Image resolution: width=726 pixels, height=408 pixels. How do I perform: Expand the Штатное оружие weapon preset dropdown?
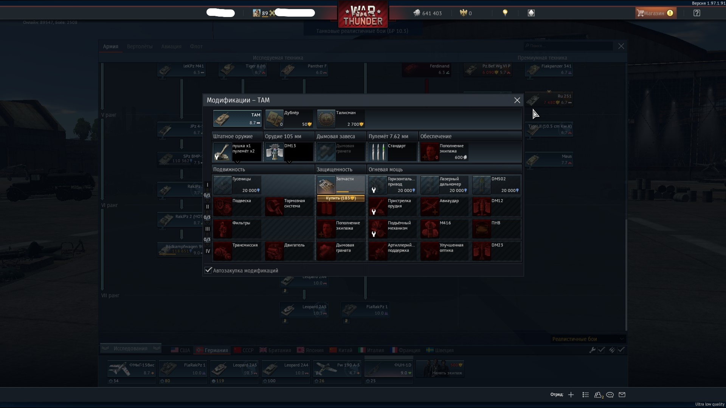tap(237, 162)
